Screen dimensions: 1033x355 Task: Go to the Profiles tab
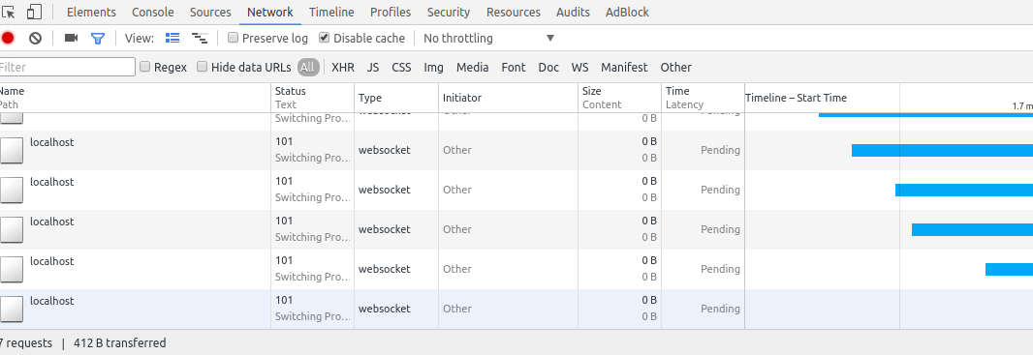tap(391, 12)
